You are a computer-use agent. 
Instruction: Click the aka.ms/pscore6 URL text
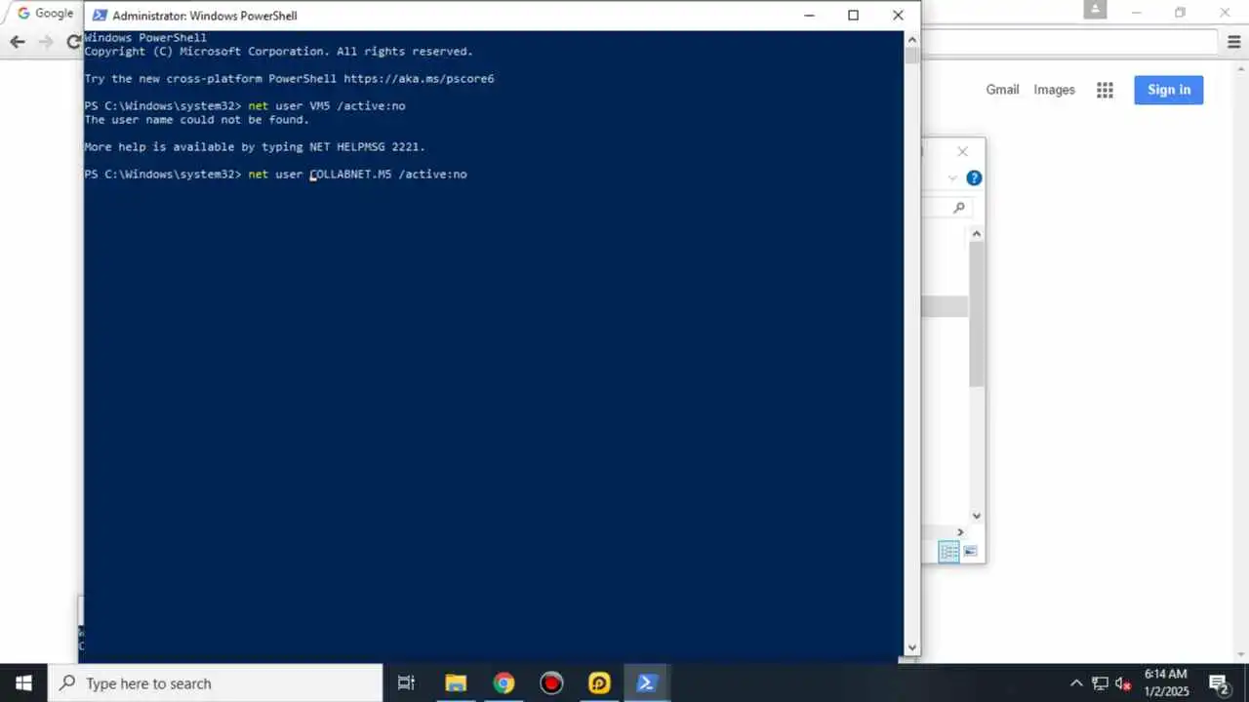point(419,79)
